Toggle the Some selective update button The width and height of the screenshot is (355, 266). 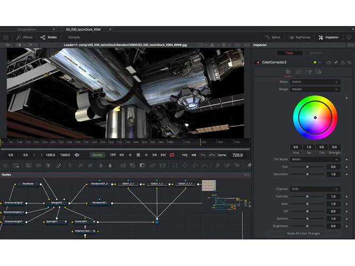coord(222,155)
